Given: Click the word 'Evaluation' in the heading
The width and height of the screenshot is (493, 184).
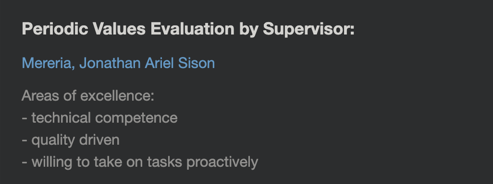Looking at the screenshot, I should (192, 29).
